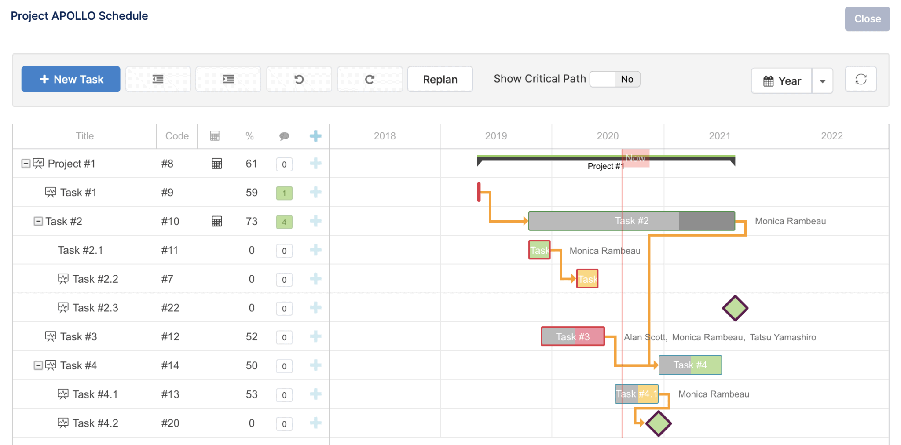This screenshot has height=445, width=901.
Task: Open the calculator icon on the Project #1 row
Action: (x=216, y=164)
